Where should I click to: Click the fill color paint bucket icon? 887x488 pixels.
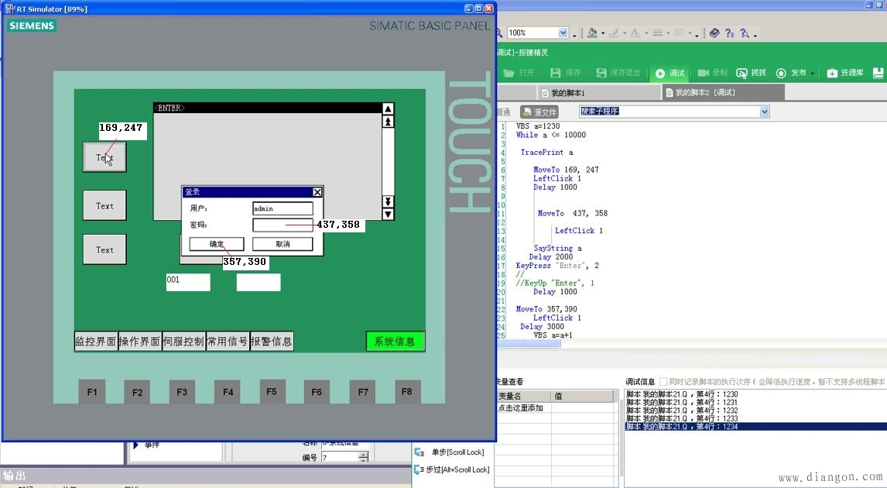click(x=592, y=33)
